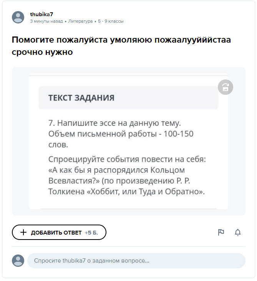Click the 'Толкиена «Хоббит' line
257x281 pixels.
tap(126, 191)
